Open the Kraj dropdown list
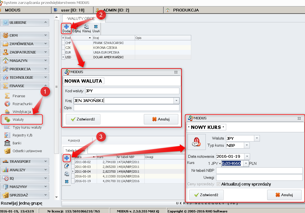This screenshot has height=213, width=305. tap(176, 101)
